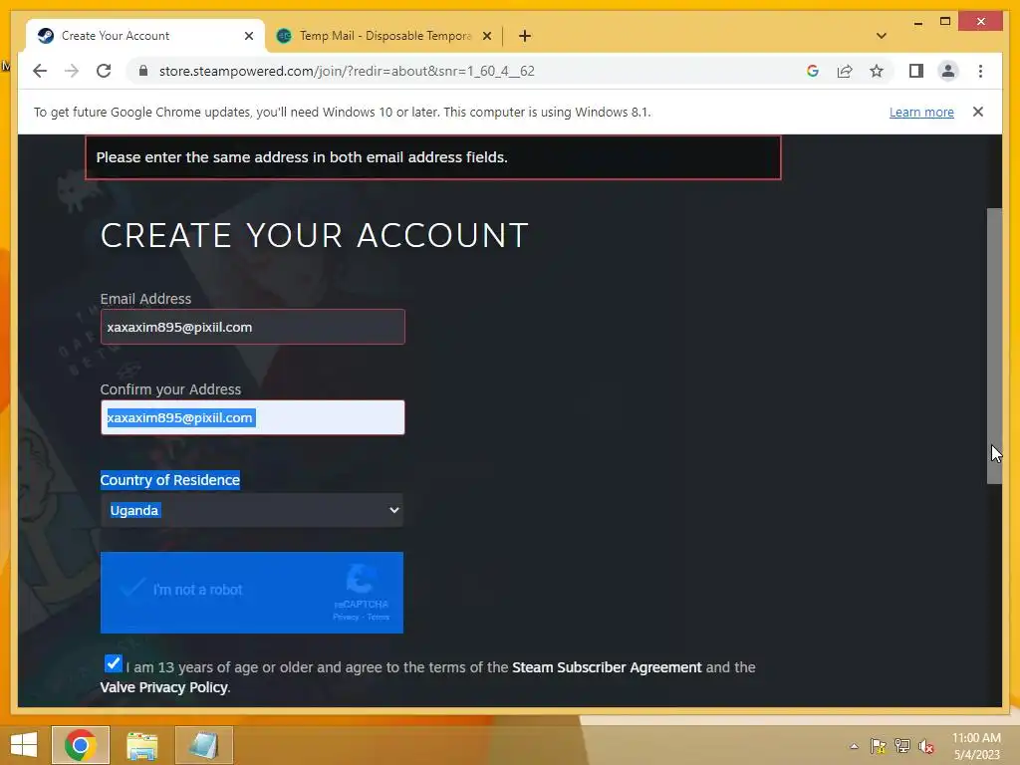The width and height of the screenshot is (1020, 765).
Task: Open the Action Center flag icon
Action: coord(879,746)
